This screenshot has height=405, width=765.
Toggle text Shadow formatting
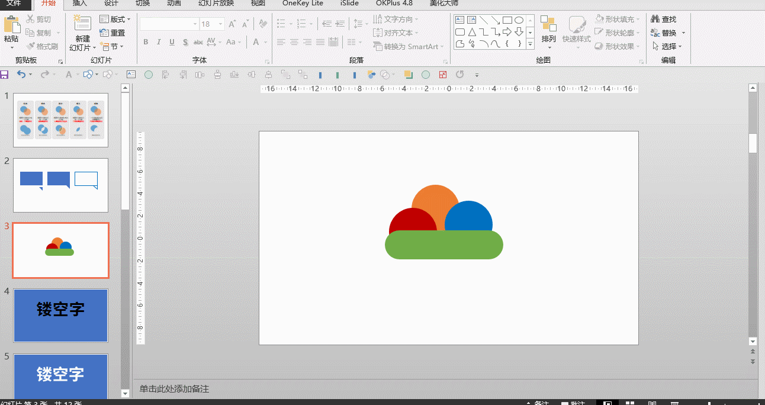[185, 42]
